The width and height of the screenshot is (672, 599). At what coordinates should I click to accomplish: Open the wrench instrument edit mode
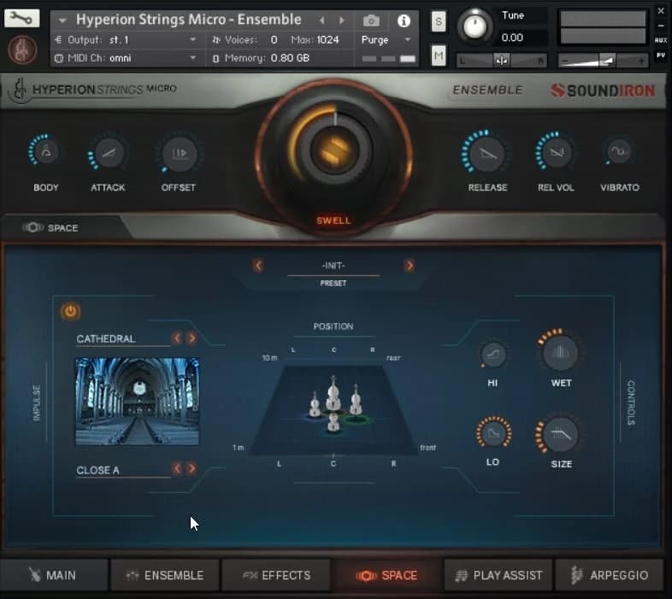[x=21, y=18]
